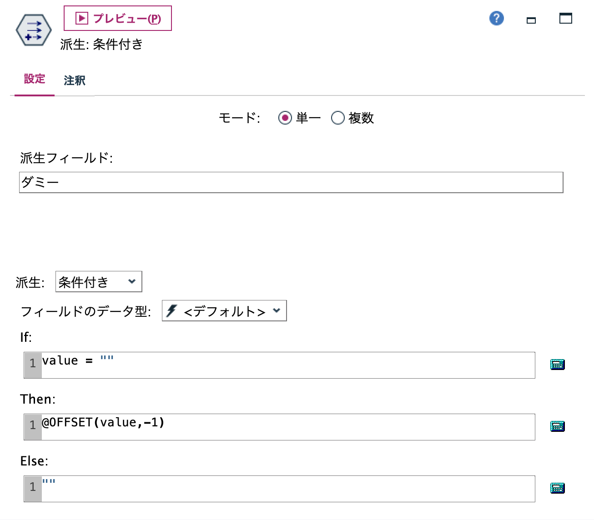Select the 単一 mode radio button
This screenshot has height=520, width=594.
(x=285, y=118)
